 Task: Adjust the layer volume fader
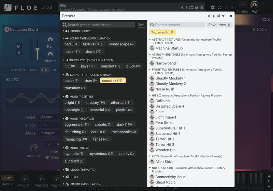point(38,49)
